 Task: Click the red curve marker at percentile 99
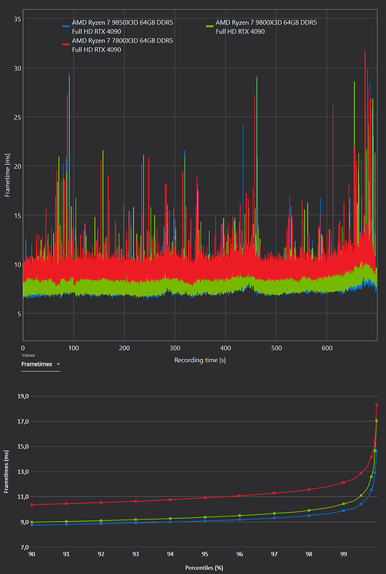coord(343,482)
